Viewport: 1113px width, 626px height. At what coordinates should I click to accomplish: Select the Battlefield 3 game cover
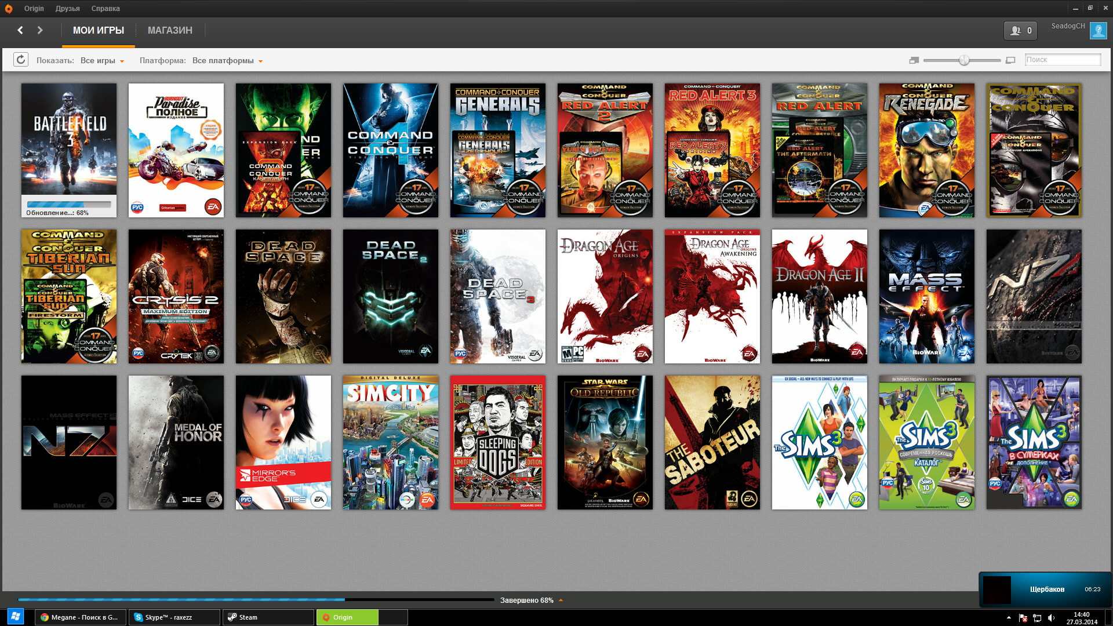click(x=69, y=139)
